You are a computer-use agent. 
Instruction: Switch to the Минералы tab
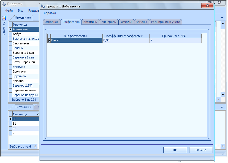click(x=109, y=22)
